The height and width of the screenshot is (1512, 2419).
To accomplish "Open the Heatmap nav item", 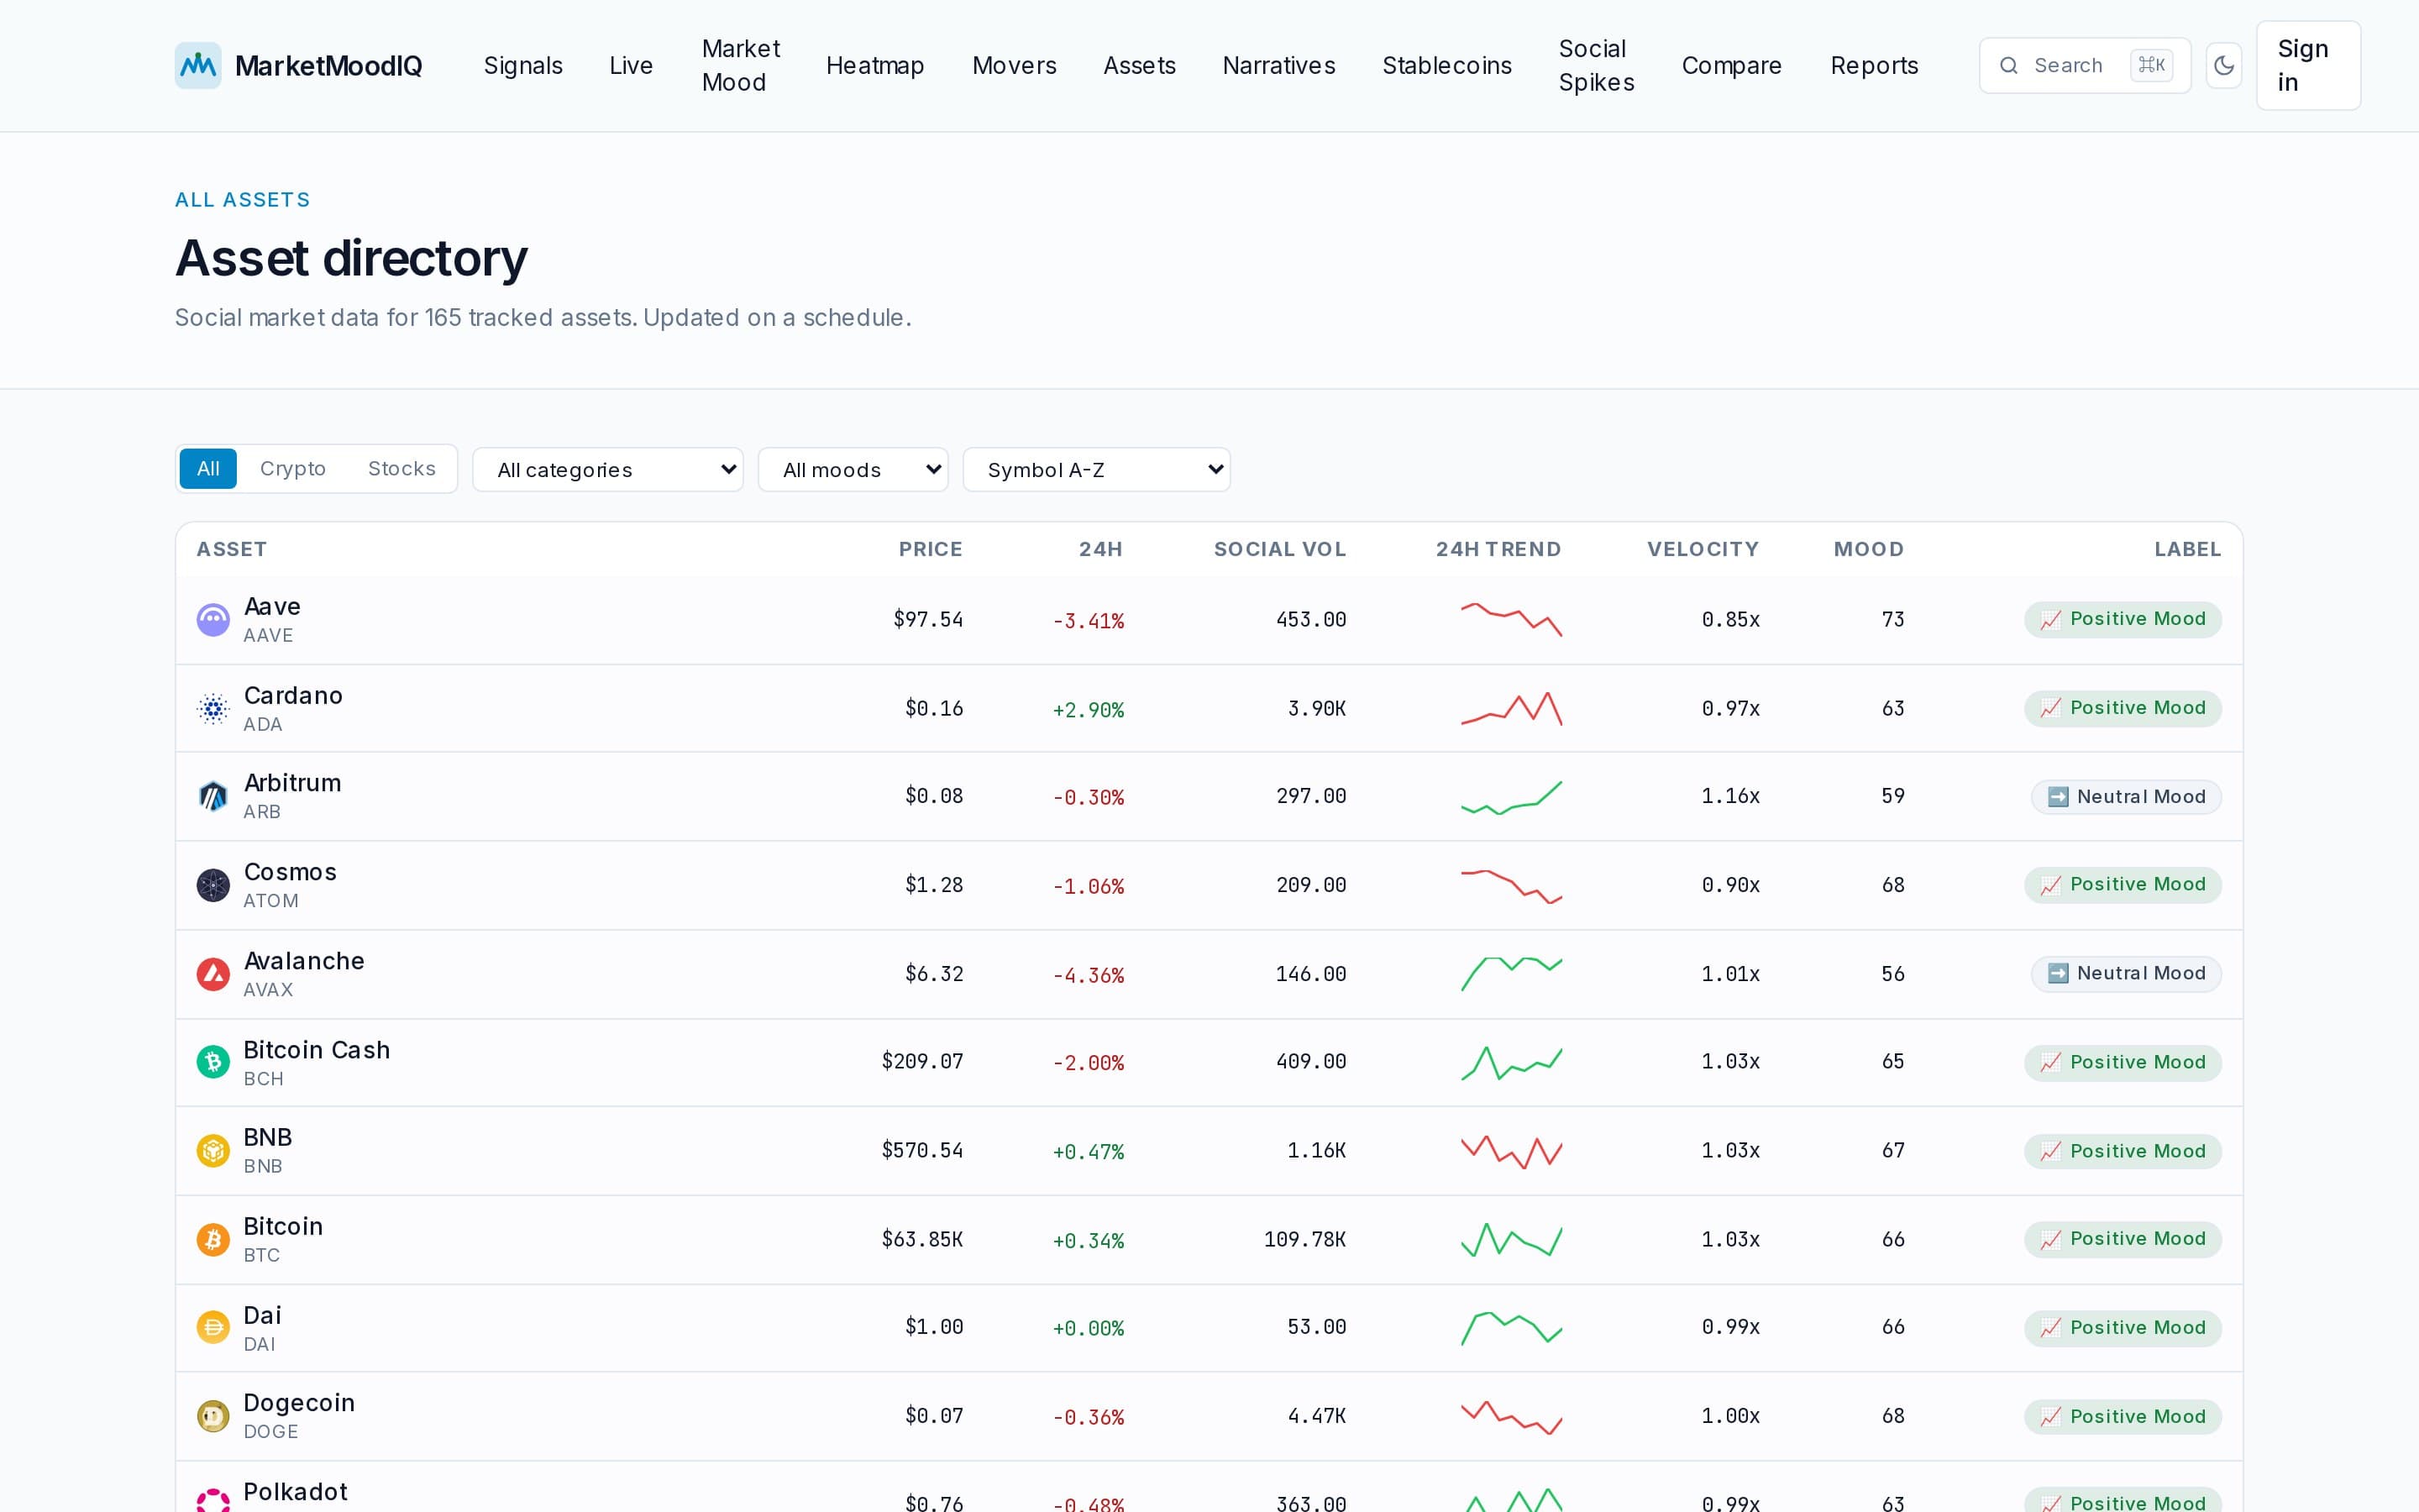I will (x=874, y=66).
